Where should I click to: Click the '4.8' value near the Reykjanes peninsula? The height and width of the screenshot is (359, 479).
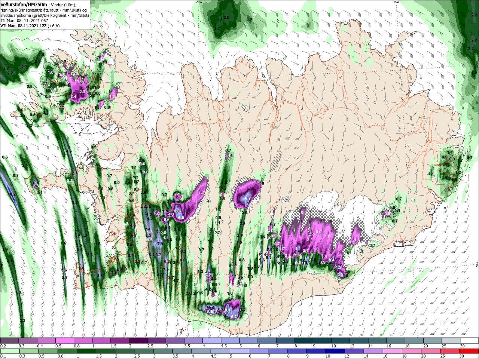coord(100,276)
